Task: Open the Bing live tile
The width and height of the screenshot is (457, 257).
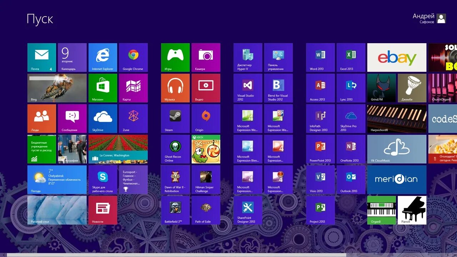Action: [57, 88]
